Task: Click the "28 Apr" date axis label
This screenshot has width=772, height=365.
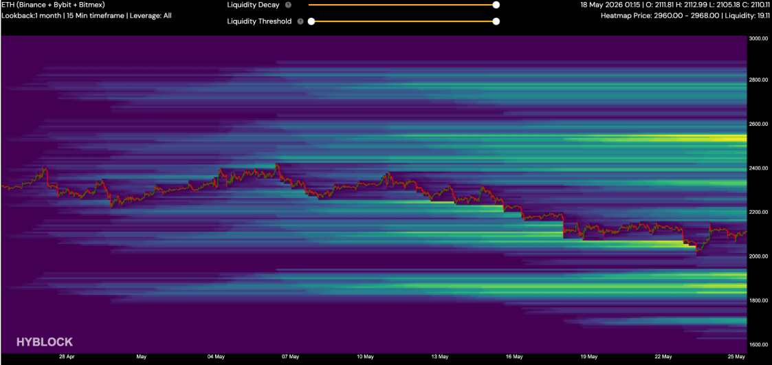Action: point(67,356)
